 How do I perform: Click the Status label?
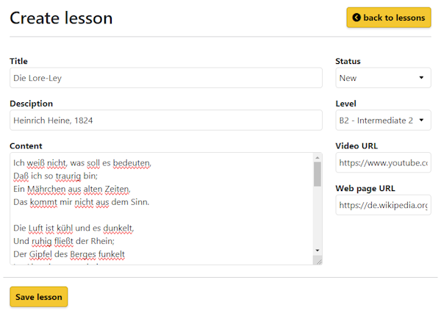[348, 61]
